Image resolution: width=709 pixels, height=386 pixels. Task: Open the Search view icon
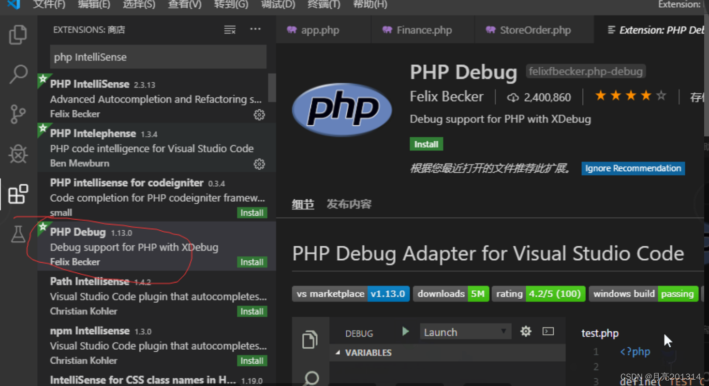coord(18,74)
